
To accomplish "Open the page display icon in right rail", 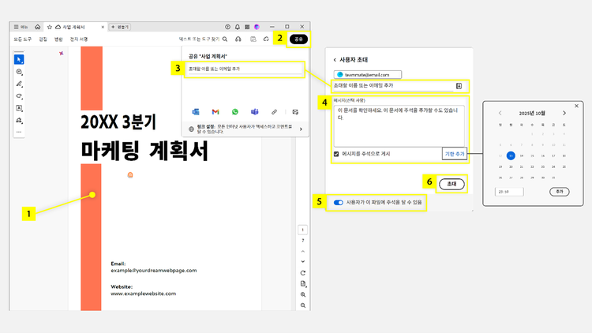I will 303,283.
